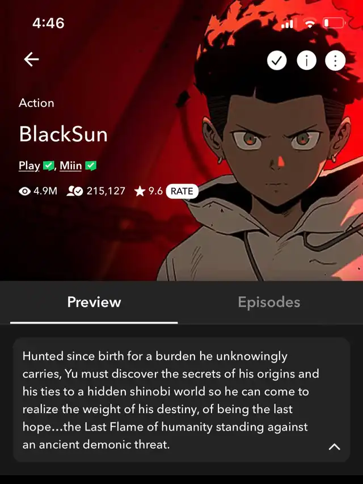Switch to the Episodes tab
The image size is (363, 484).
point(269,302)
